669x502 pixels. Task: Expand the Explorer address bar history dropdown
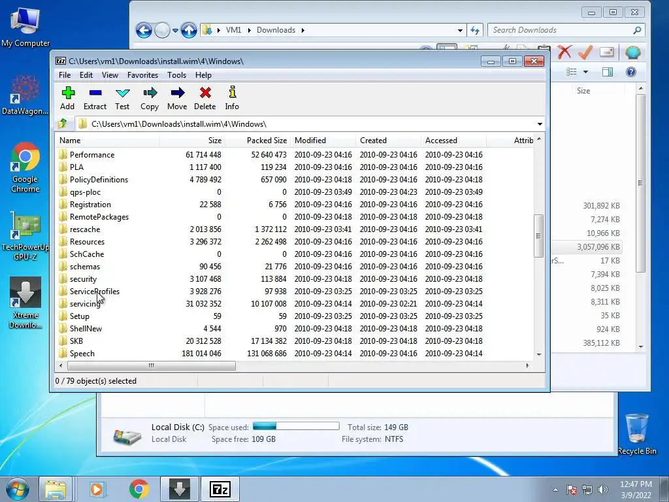[460, 30]
